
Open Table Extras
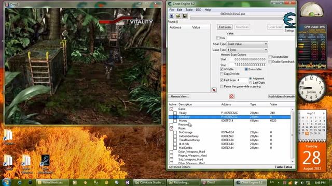coord(284,167)
